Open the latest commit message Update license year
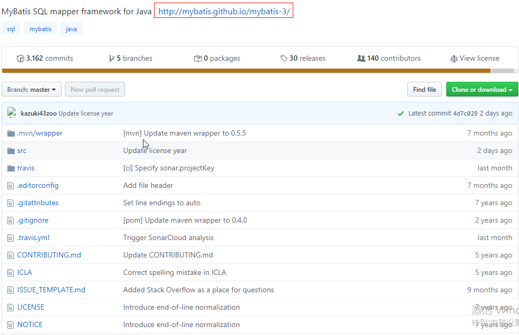Image resolution: width=519 pixels, height=335 pixels. click(x=86, y=113)
